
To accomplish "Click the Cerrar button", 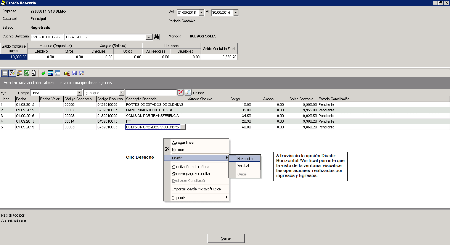I will [226, 239].
